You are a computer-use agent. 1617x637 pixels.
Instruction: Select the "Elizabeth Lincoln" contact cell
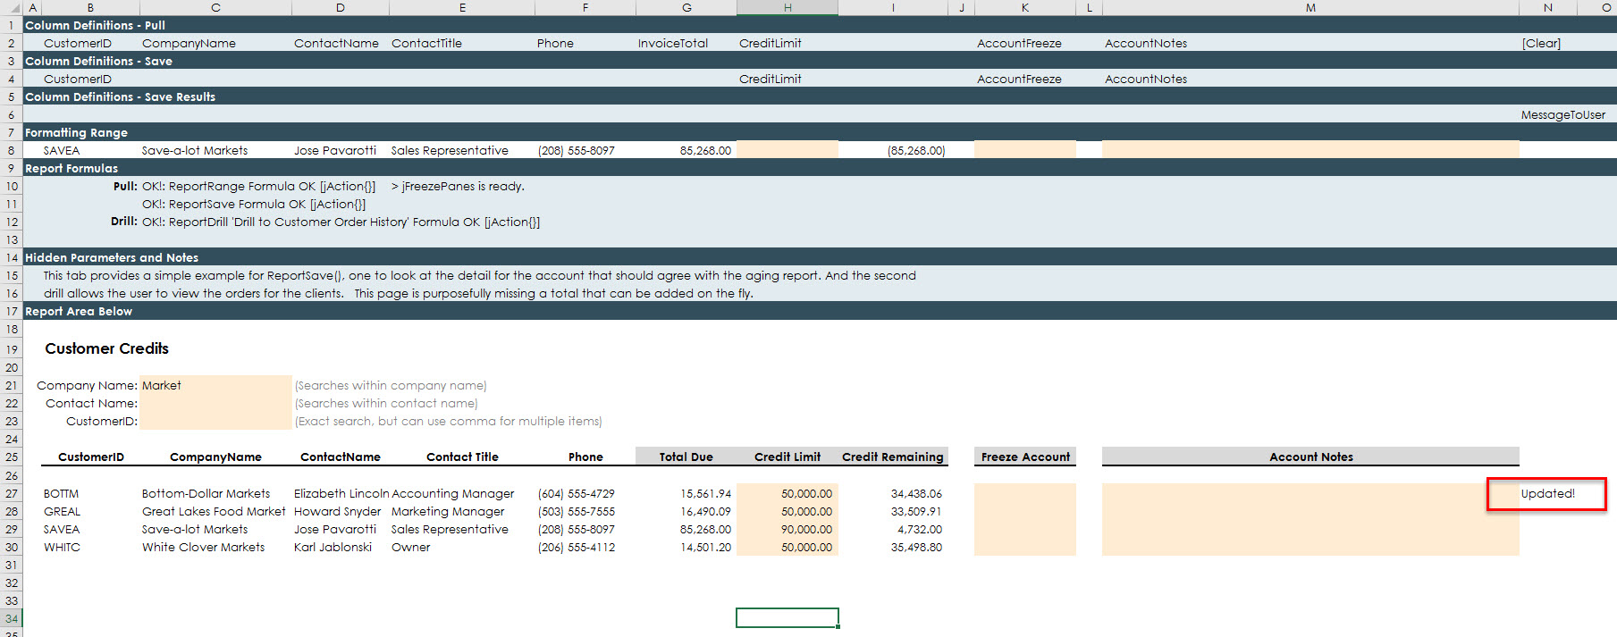[341, 493]
